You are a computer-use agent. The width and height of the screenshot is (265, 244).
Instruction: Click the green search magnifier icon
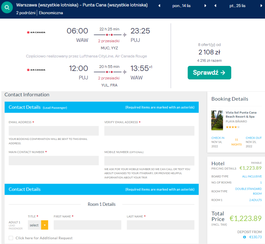tap(7, 7)
